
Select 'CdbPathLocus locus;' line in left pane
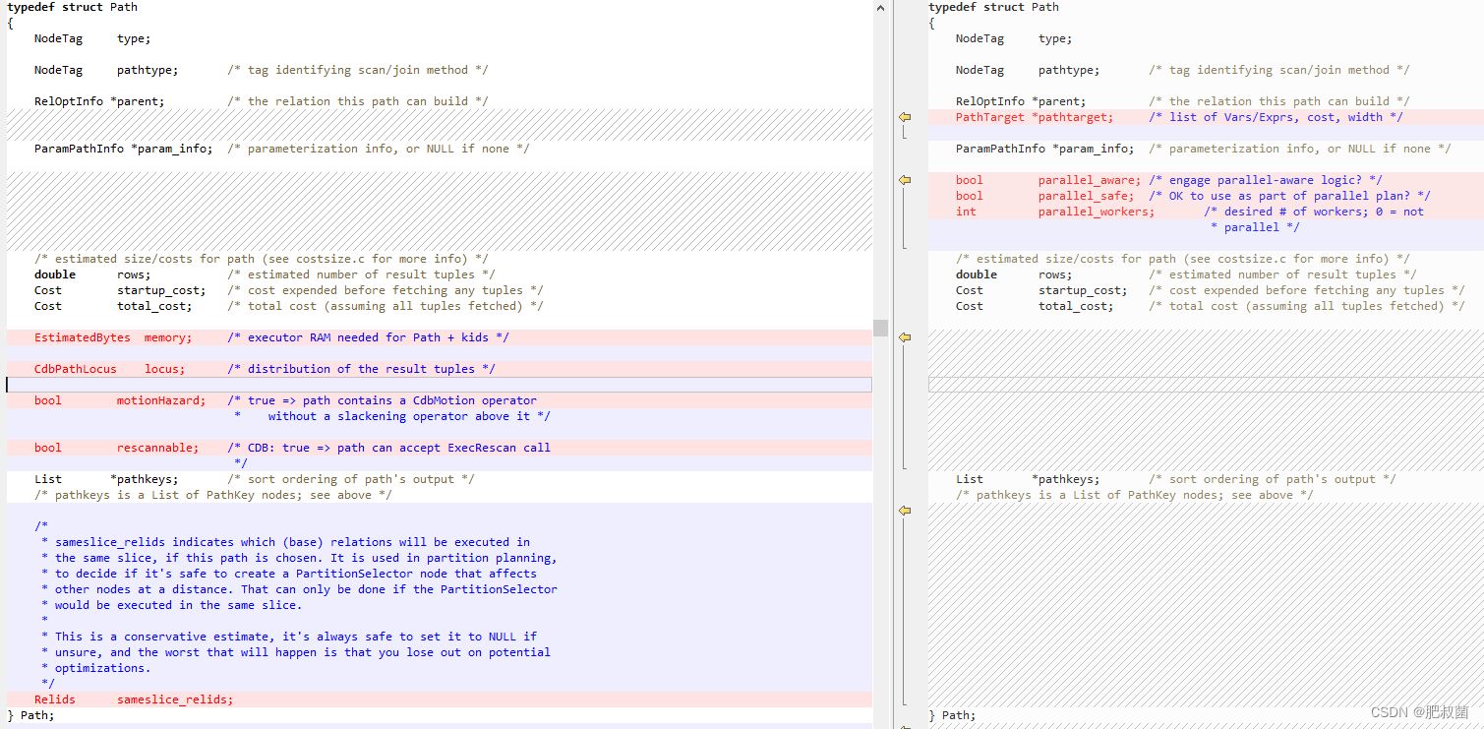pyautogui.click(x=439, y=369)
